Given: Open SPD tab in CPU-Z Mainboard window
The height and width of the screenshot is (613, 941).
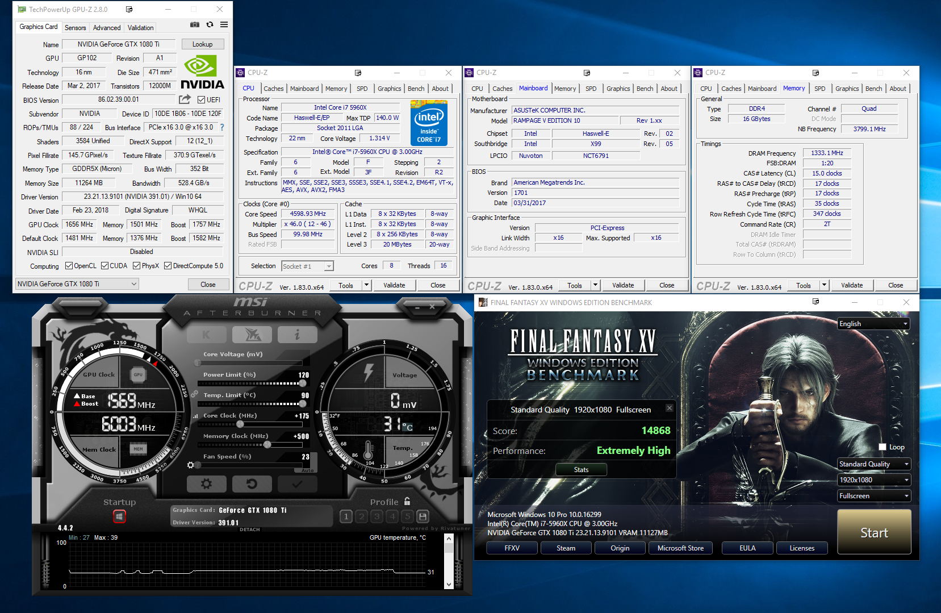Looking at the screenshot, I should (591, 88).
